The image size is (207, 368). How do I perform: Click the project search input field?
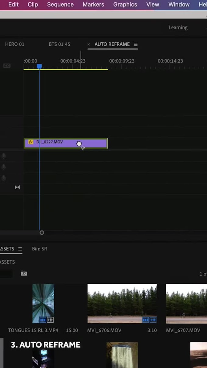(6, 273)
